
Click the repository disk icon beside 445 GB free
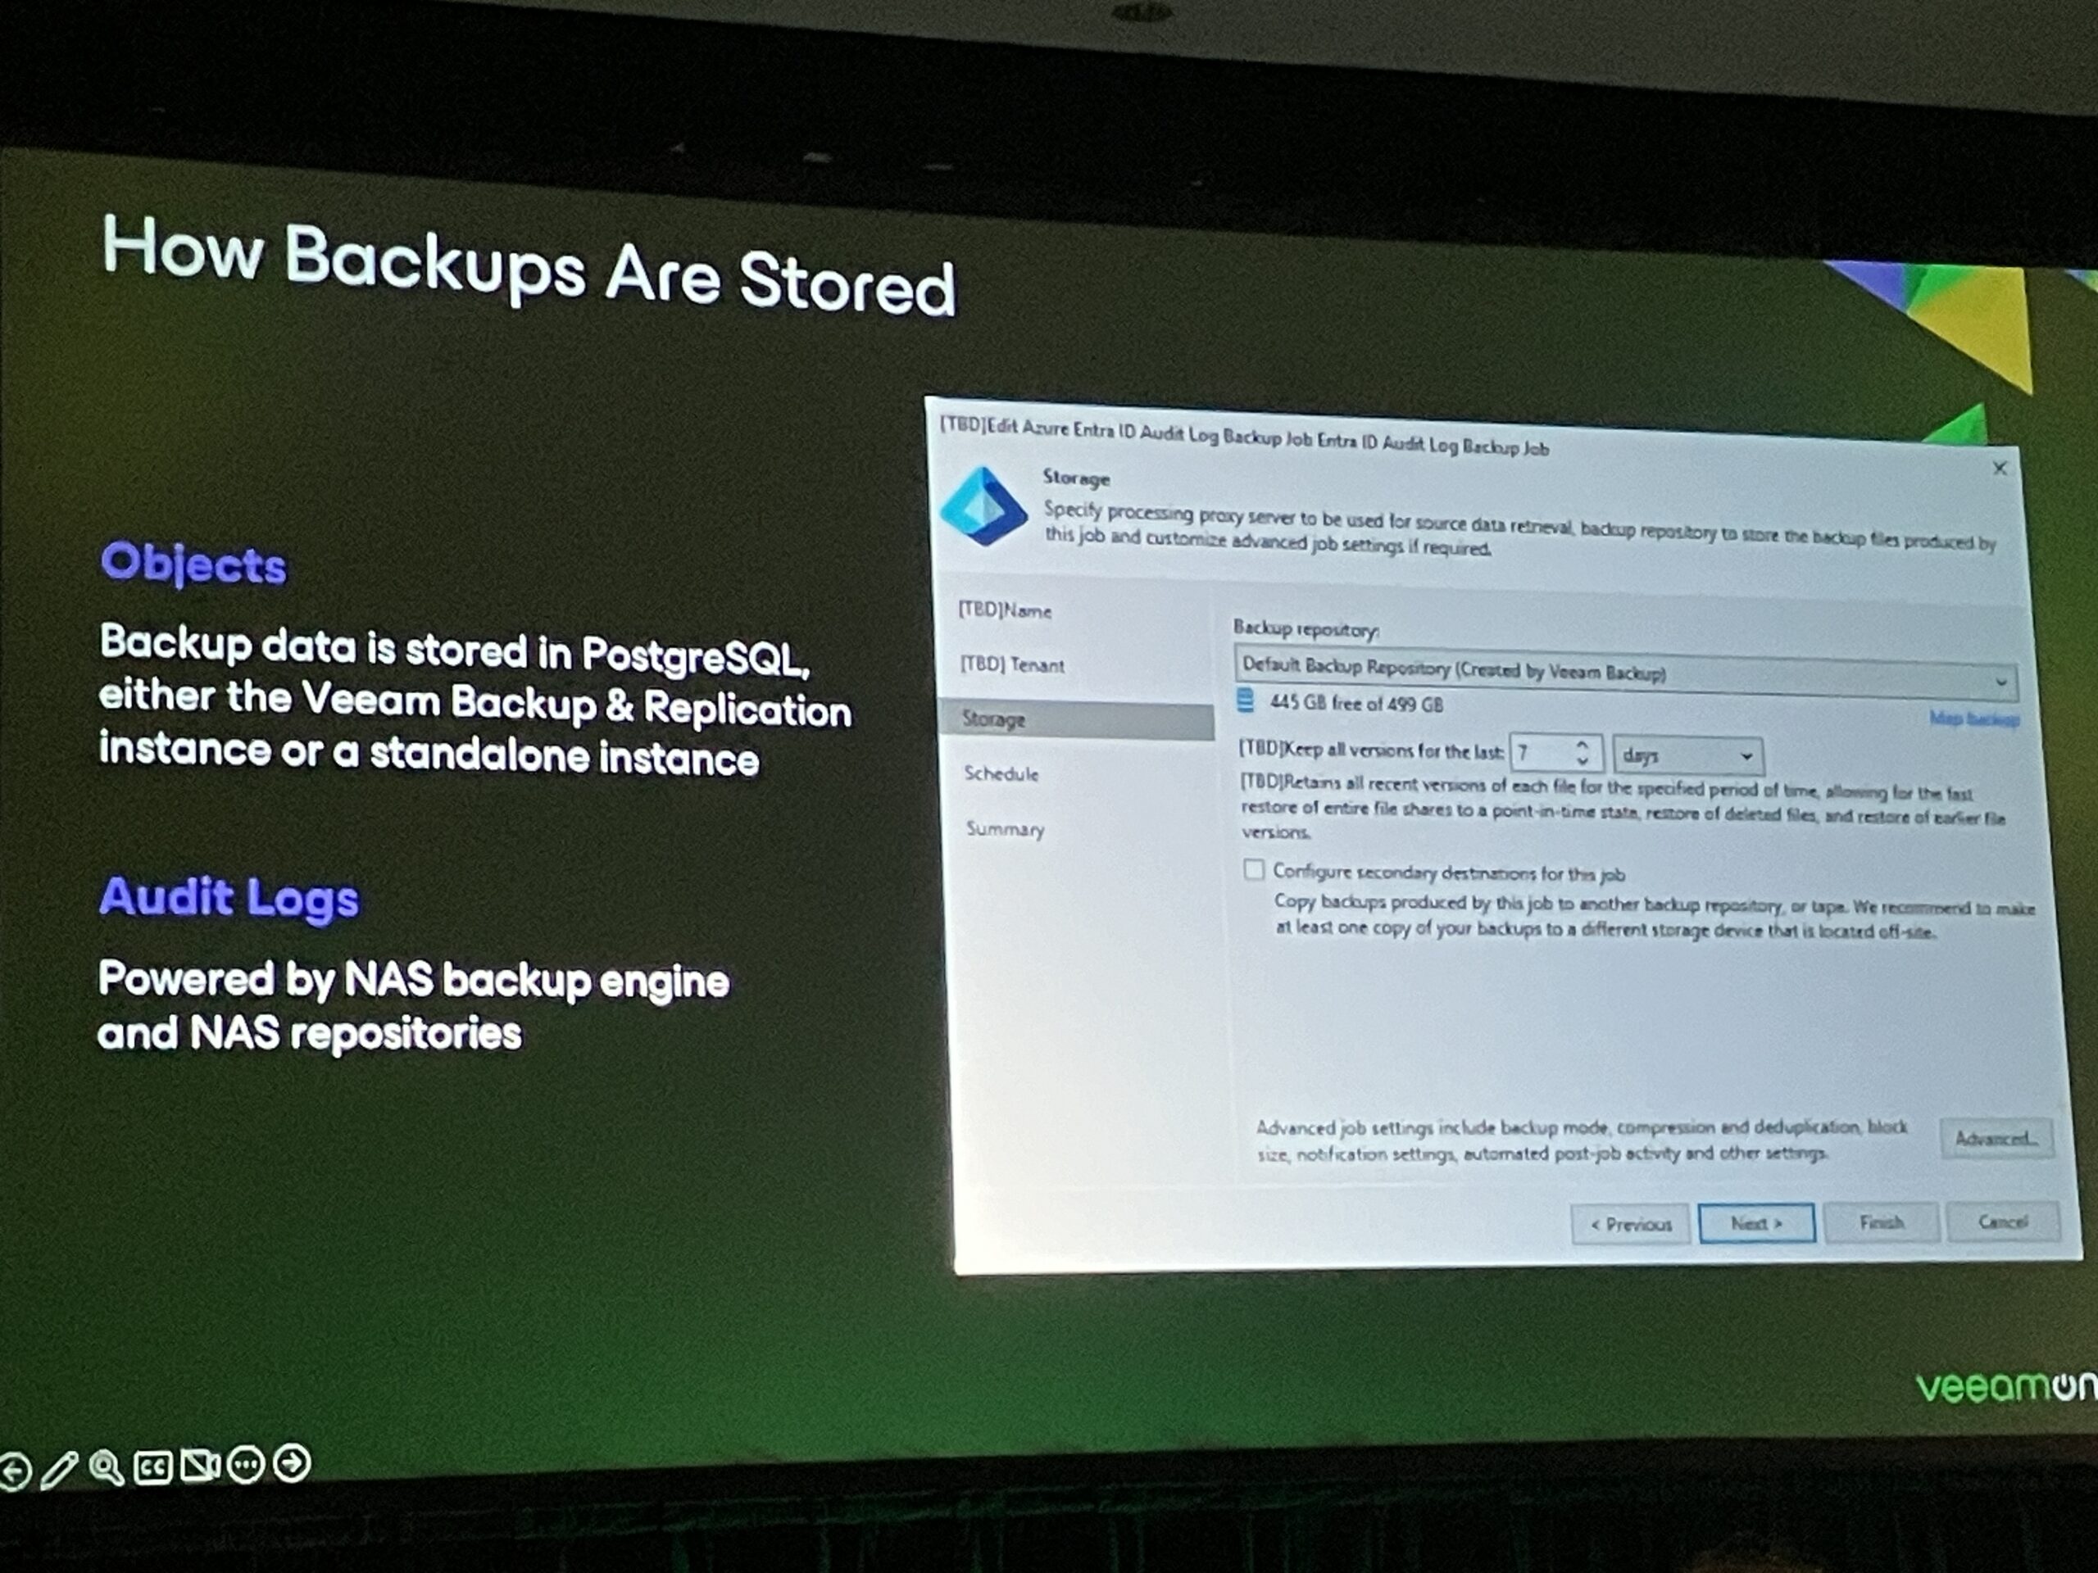[1246, 700]
